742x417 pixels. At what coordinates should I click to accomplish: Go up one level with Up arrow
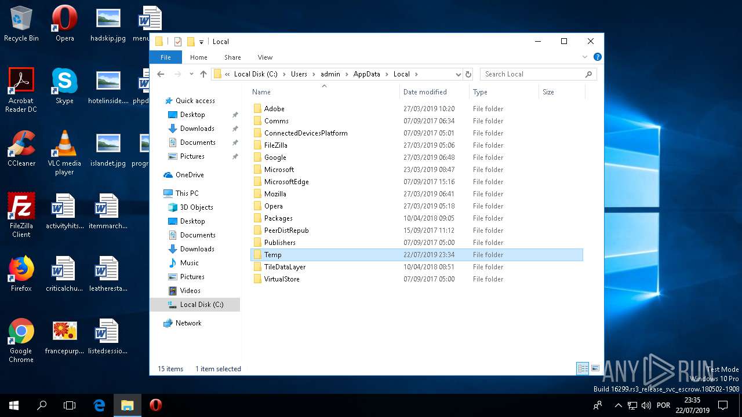tap(203, 74)
